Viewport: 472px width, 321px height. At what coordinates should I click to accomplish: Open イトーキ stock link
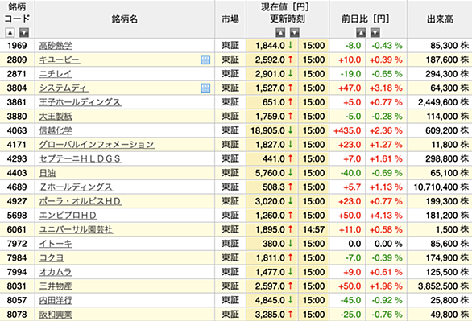click(56, 244)
